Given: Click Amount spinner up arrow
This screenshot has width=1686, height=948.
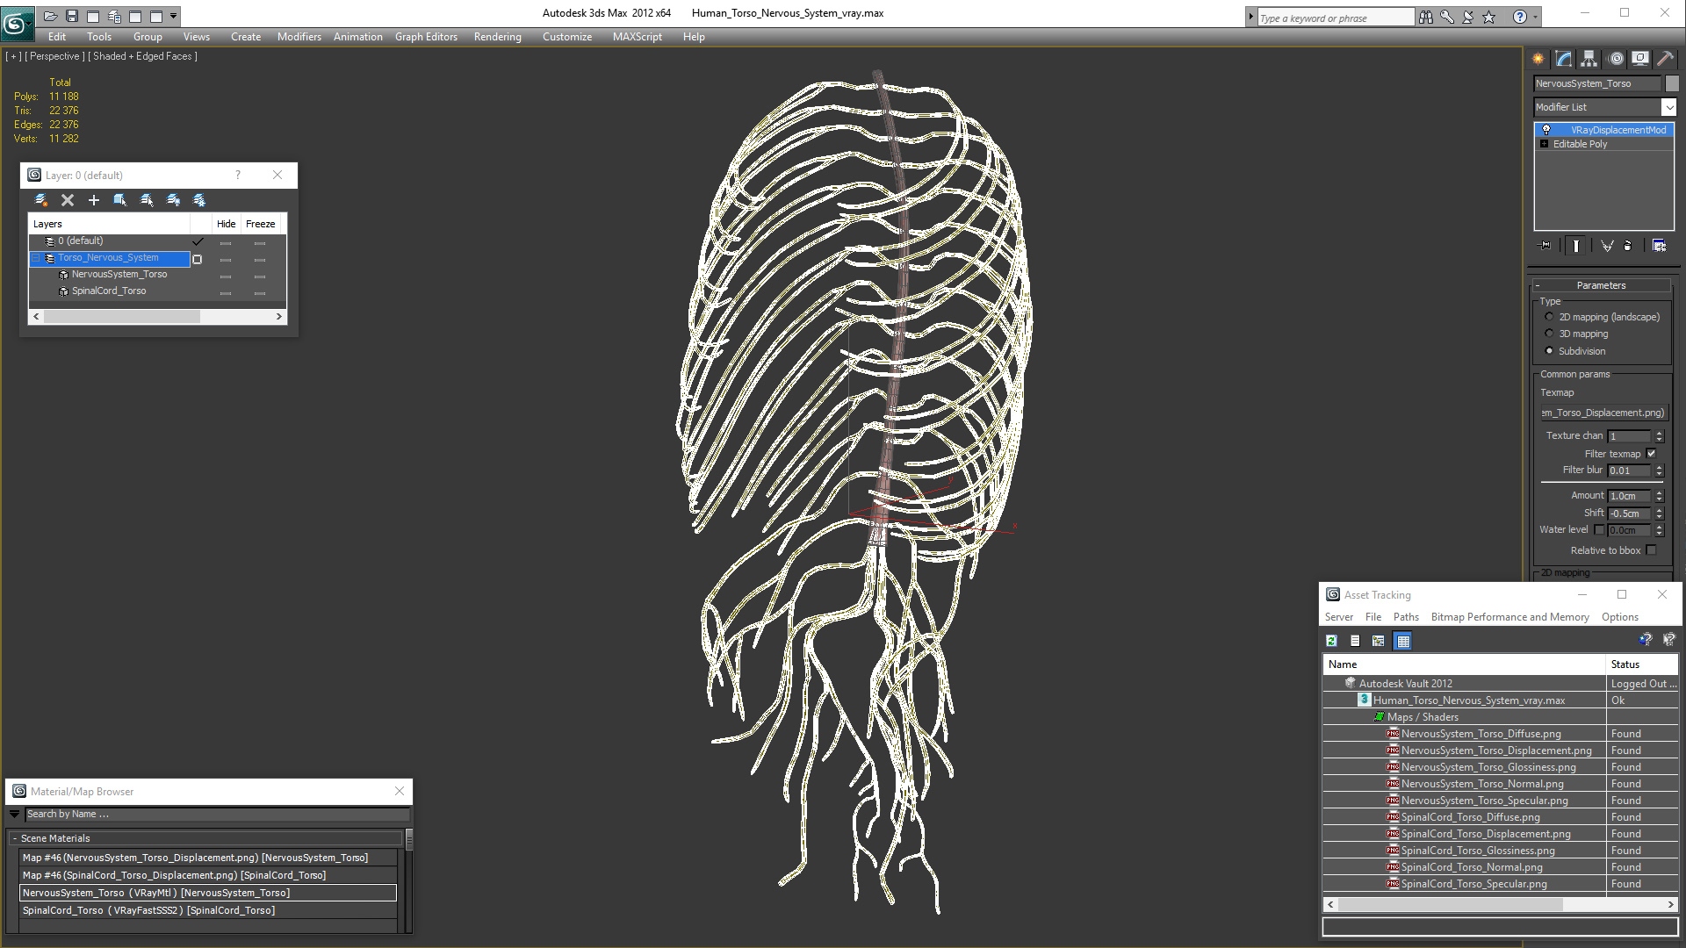Looking at the screenshot, I should [x=1660, y=493].
